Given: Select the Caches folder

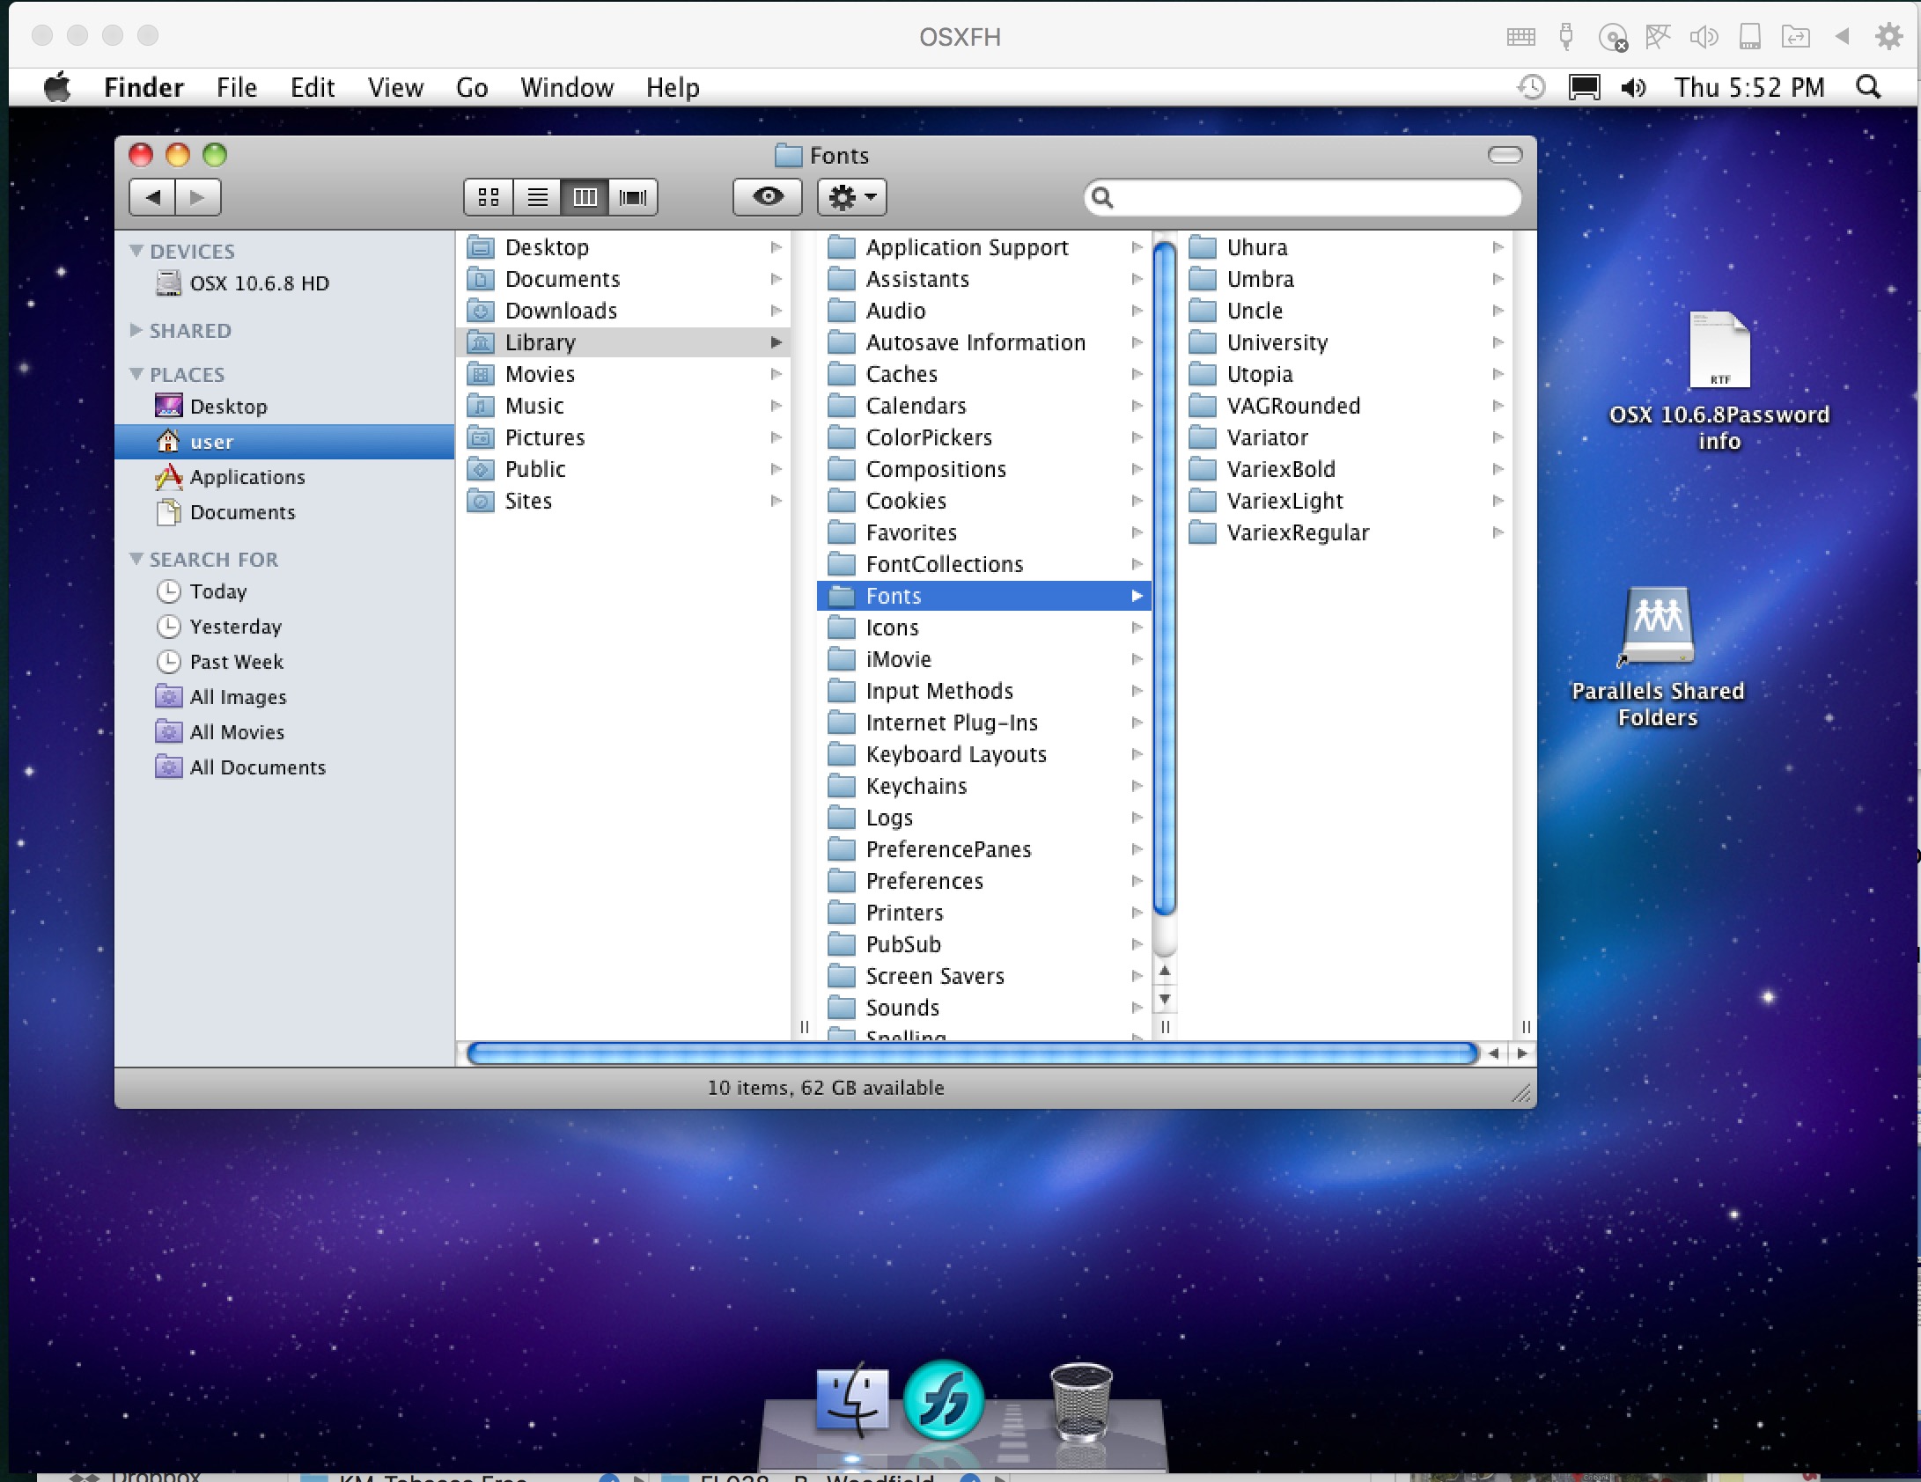Looking at the screenshot, I should pos(984,374).
